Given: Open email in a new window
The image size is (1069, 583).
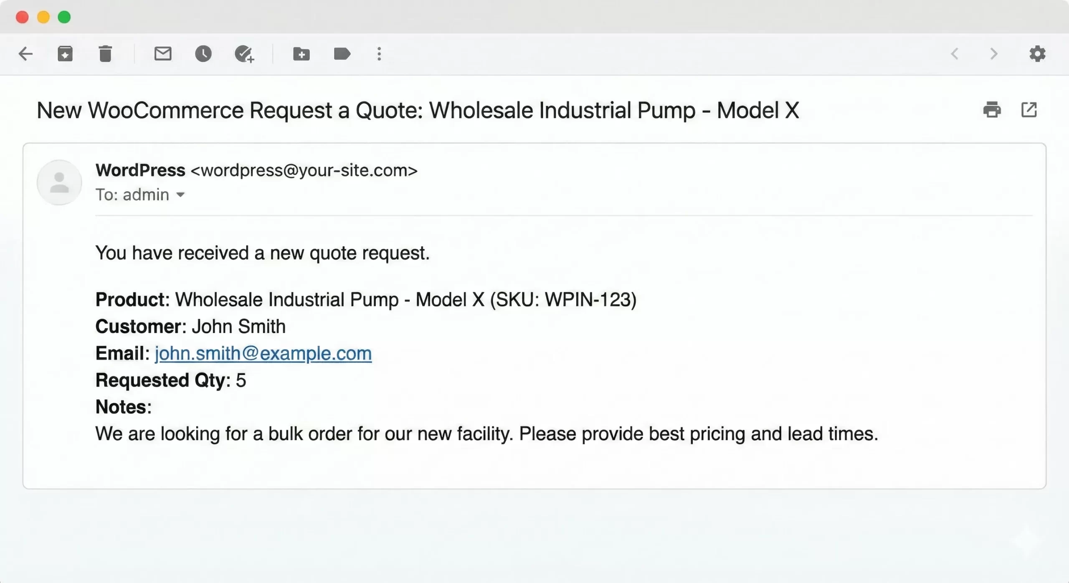Looking at the screenshot, I should (1029, 110).
